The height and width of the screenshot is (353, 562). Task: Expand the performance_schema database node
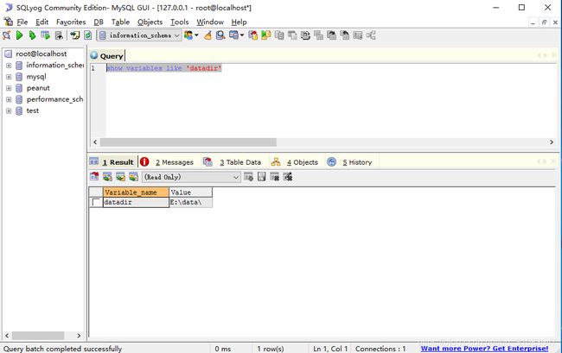tap(9, 100)
